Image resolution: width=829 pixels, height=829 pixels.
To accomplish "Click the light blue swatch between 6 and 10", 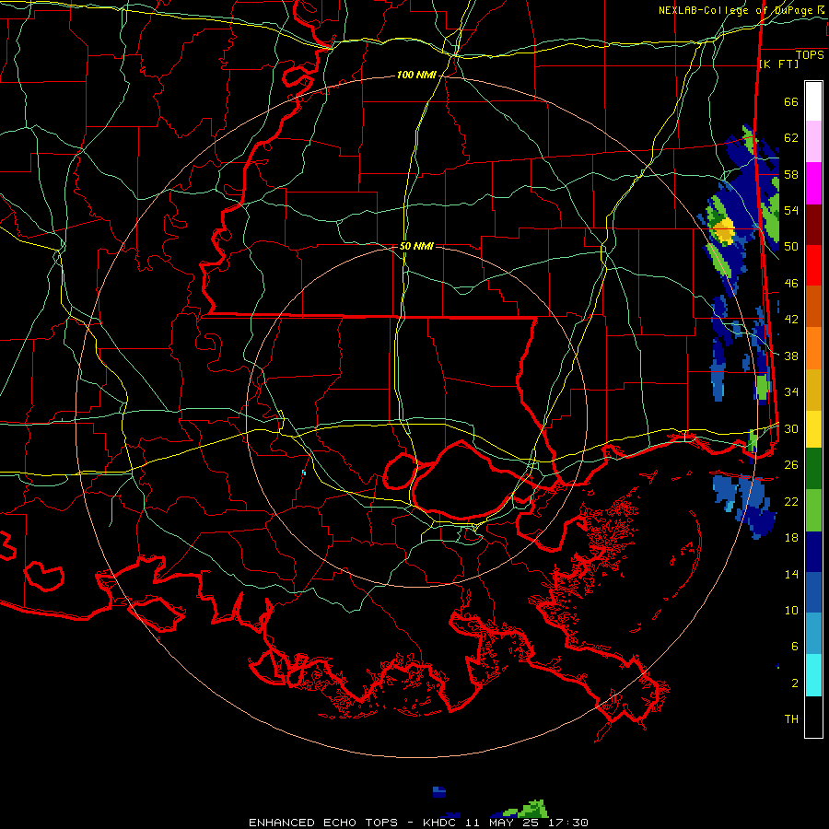I will pyautogui.click(x=813, y=634).
